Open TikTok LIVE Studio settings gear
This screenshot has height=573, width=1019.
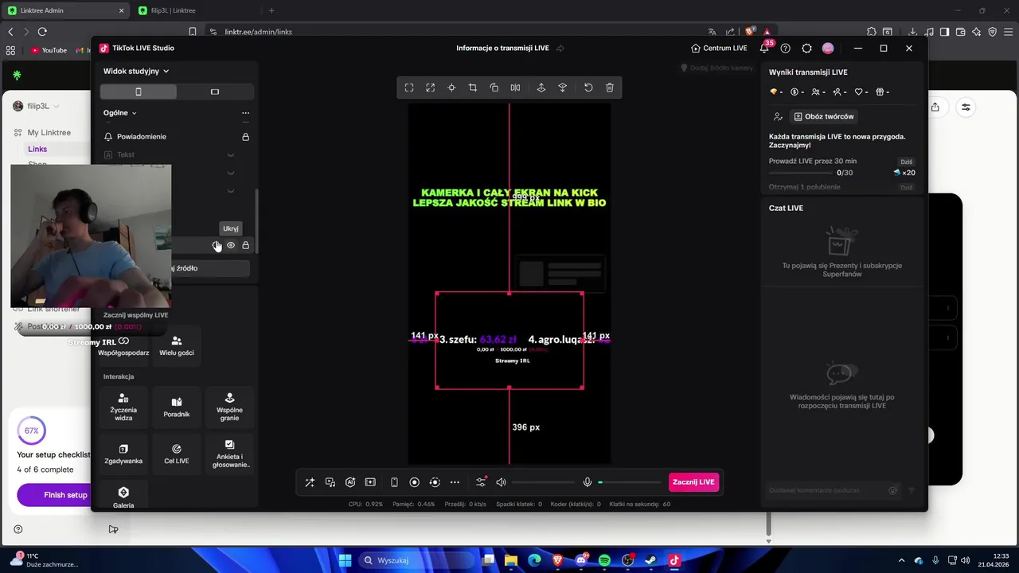(x=806, y=48)
